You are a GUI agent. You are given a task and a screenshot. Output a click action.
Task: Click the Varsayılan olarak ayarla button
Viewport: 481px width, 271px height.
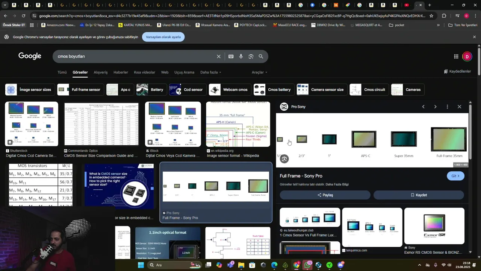tap(163, 37)
